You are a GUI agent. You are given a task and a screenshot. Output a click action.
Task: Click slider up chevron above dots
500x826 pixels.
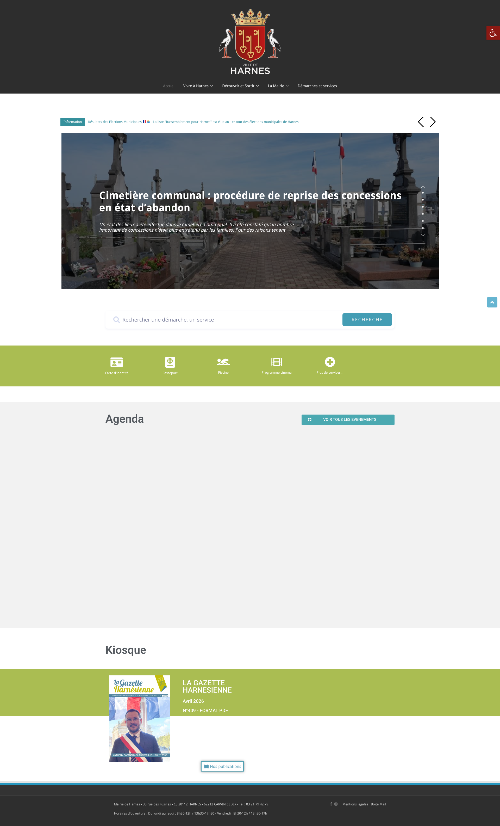[423, 187]
